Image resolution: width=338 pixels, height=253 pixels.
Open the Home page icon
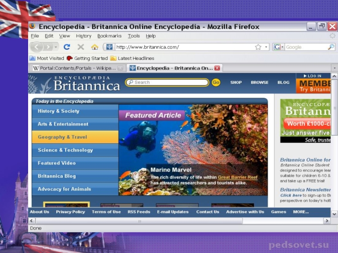click(94, 47)
